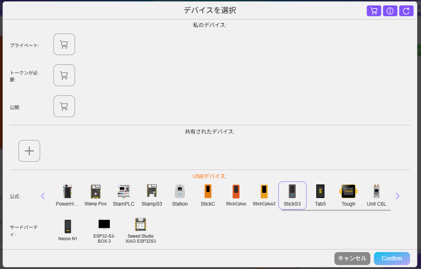
Task: Click the cart box beside 公開
Action: 64,106
